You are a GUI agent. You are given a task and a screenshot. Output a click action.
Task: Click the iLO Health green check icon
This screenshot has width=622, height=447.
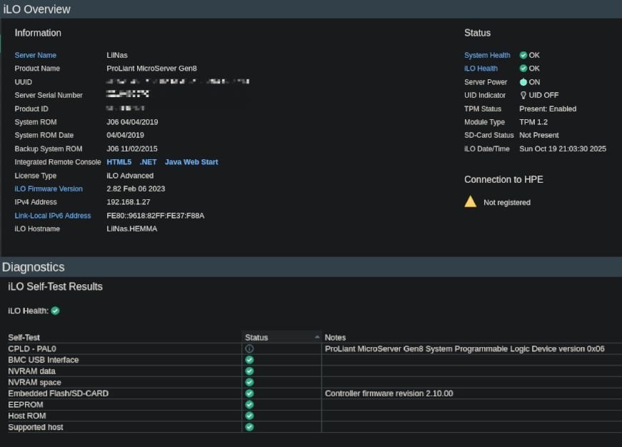(x=523, y=69)
